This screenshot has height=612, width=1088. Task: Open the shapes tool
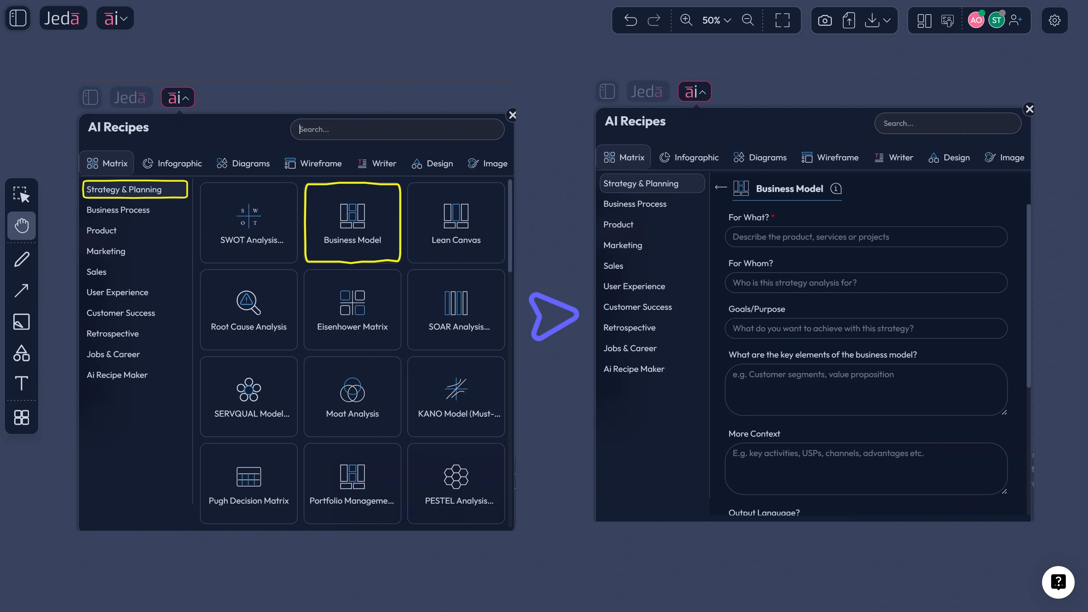tap(22, 353)
